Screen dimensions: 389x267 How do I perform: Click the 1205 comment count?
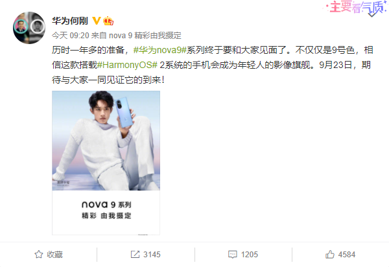click(250, 255)
